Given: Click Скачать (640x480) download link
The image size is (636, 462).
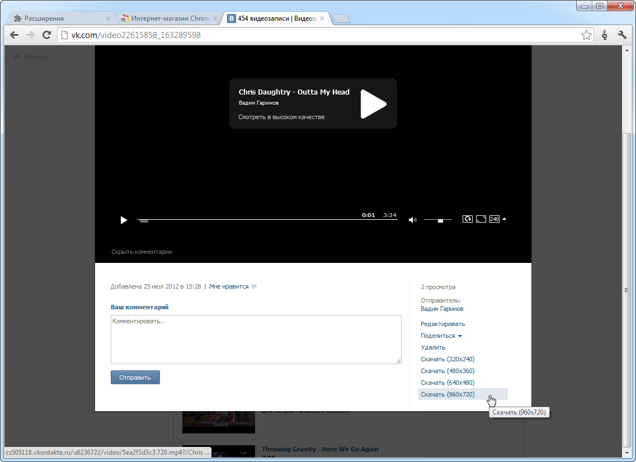Looking at the screenshot, I should tap(447, 383).
